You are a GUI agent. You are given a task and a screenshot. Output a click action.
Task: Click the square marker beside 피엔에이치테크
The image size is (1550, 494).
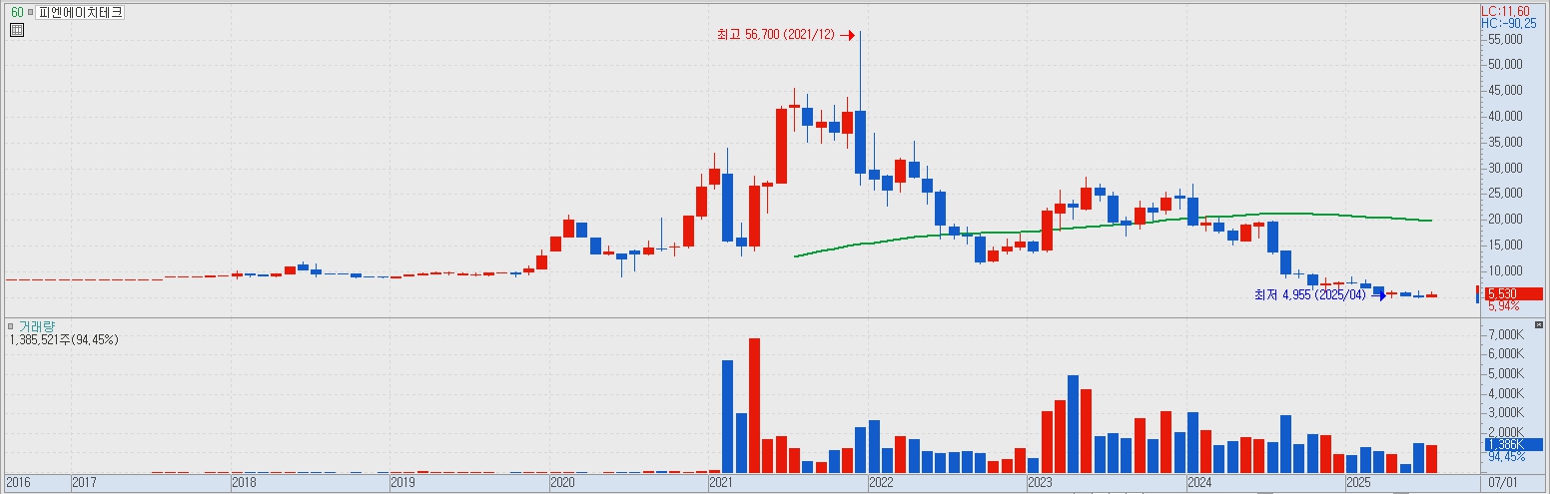(x=29, y=13)
